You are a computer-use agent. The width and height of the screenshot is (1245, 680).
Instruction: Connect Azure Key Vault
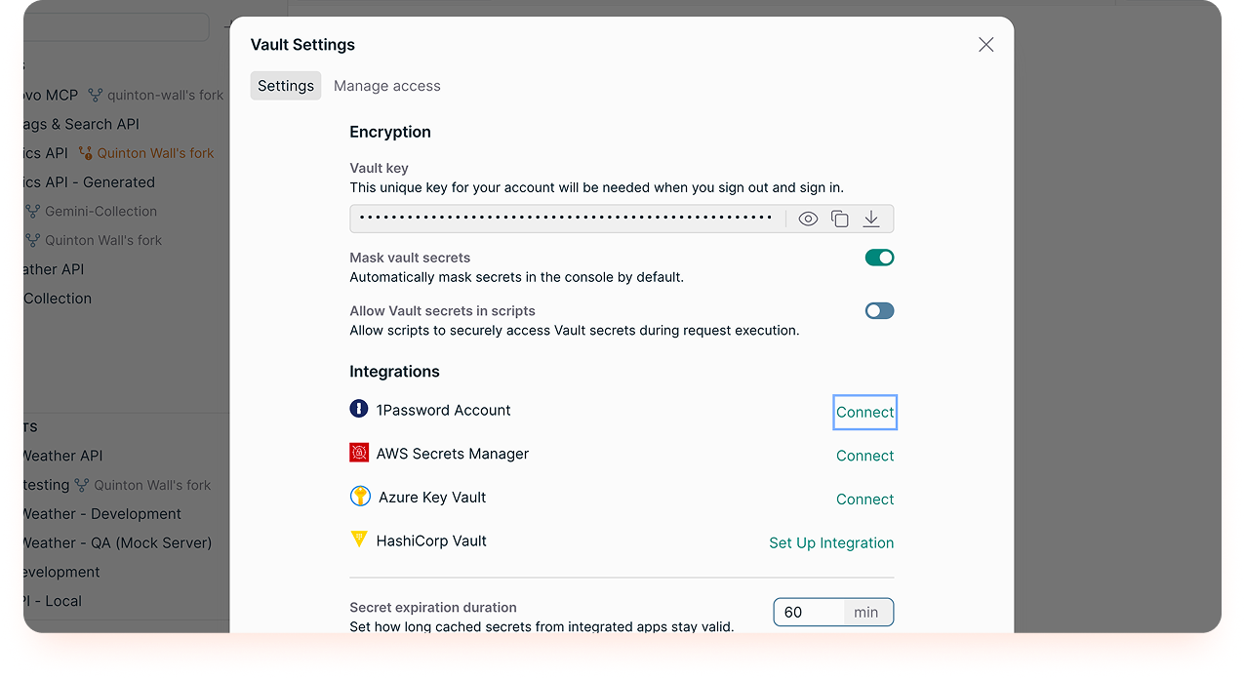point(864,499)
